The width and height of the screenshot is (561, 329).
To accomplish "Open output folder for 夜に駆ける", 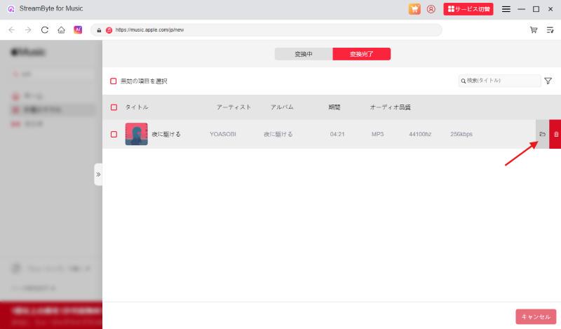I will click(x=542, y=134).
